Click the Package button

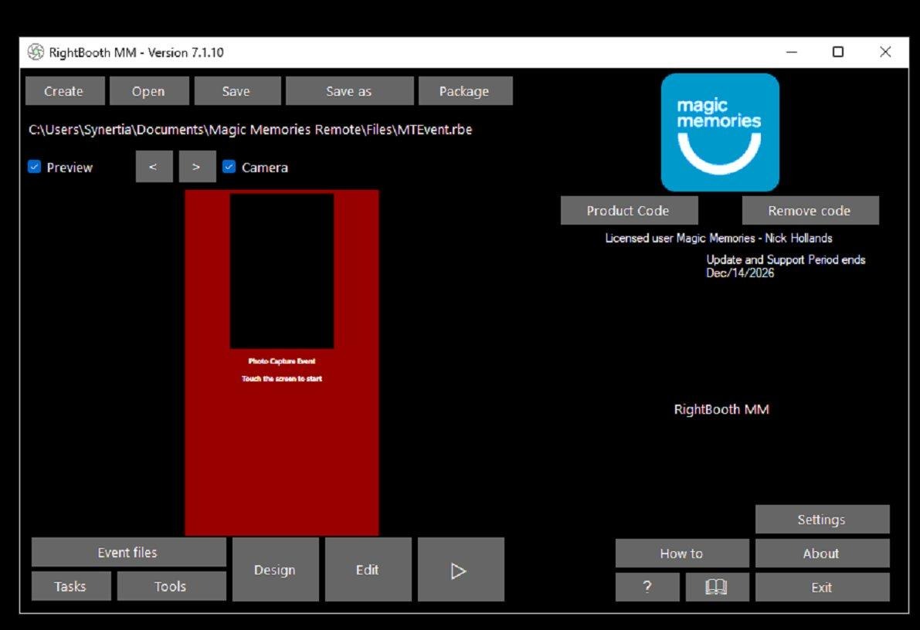coord(465,91)
